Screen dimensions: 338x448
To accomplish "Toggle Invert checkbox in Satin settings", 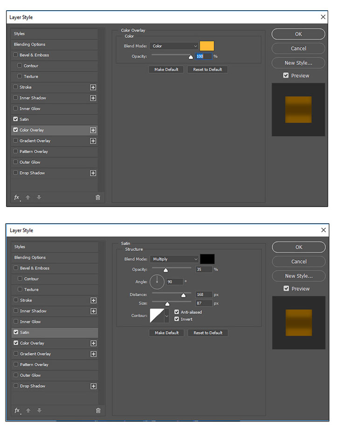I will point(177,319).
